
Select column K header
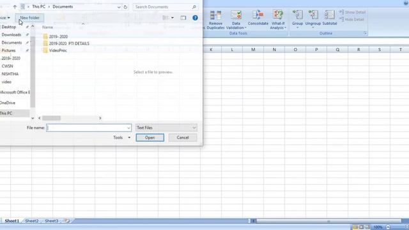click(211, 50)
